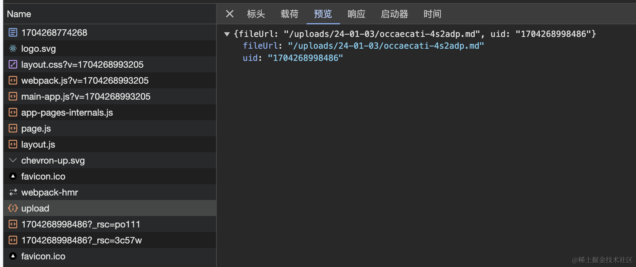Click the document icon beside 1704268774268
This screenshot has width=636, height=267.
tap(13, 33)
